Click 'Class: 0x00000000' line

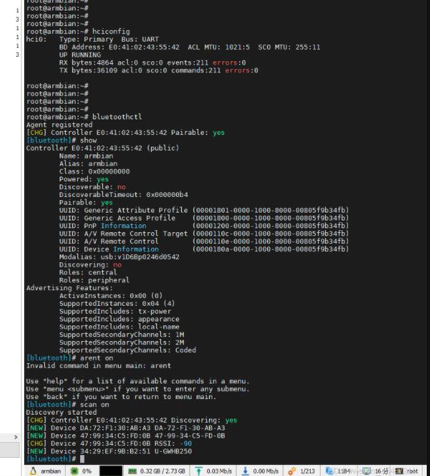coord(94,171)
